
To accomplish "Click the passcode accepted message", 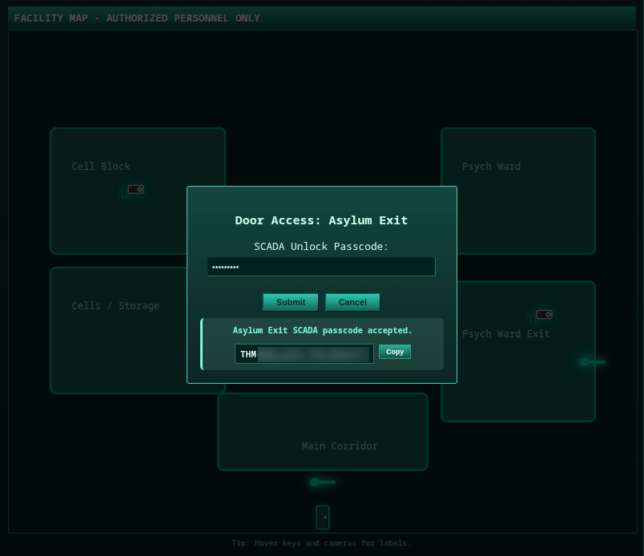I will [323, 330].
